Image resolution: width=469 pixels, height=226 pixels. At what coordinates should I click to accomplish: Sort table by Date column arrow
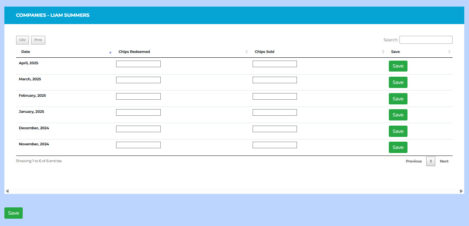click(x=110, y=52)
